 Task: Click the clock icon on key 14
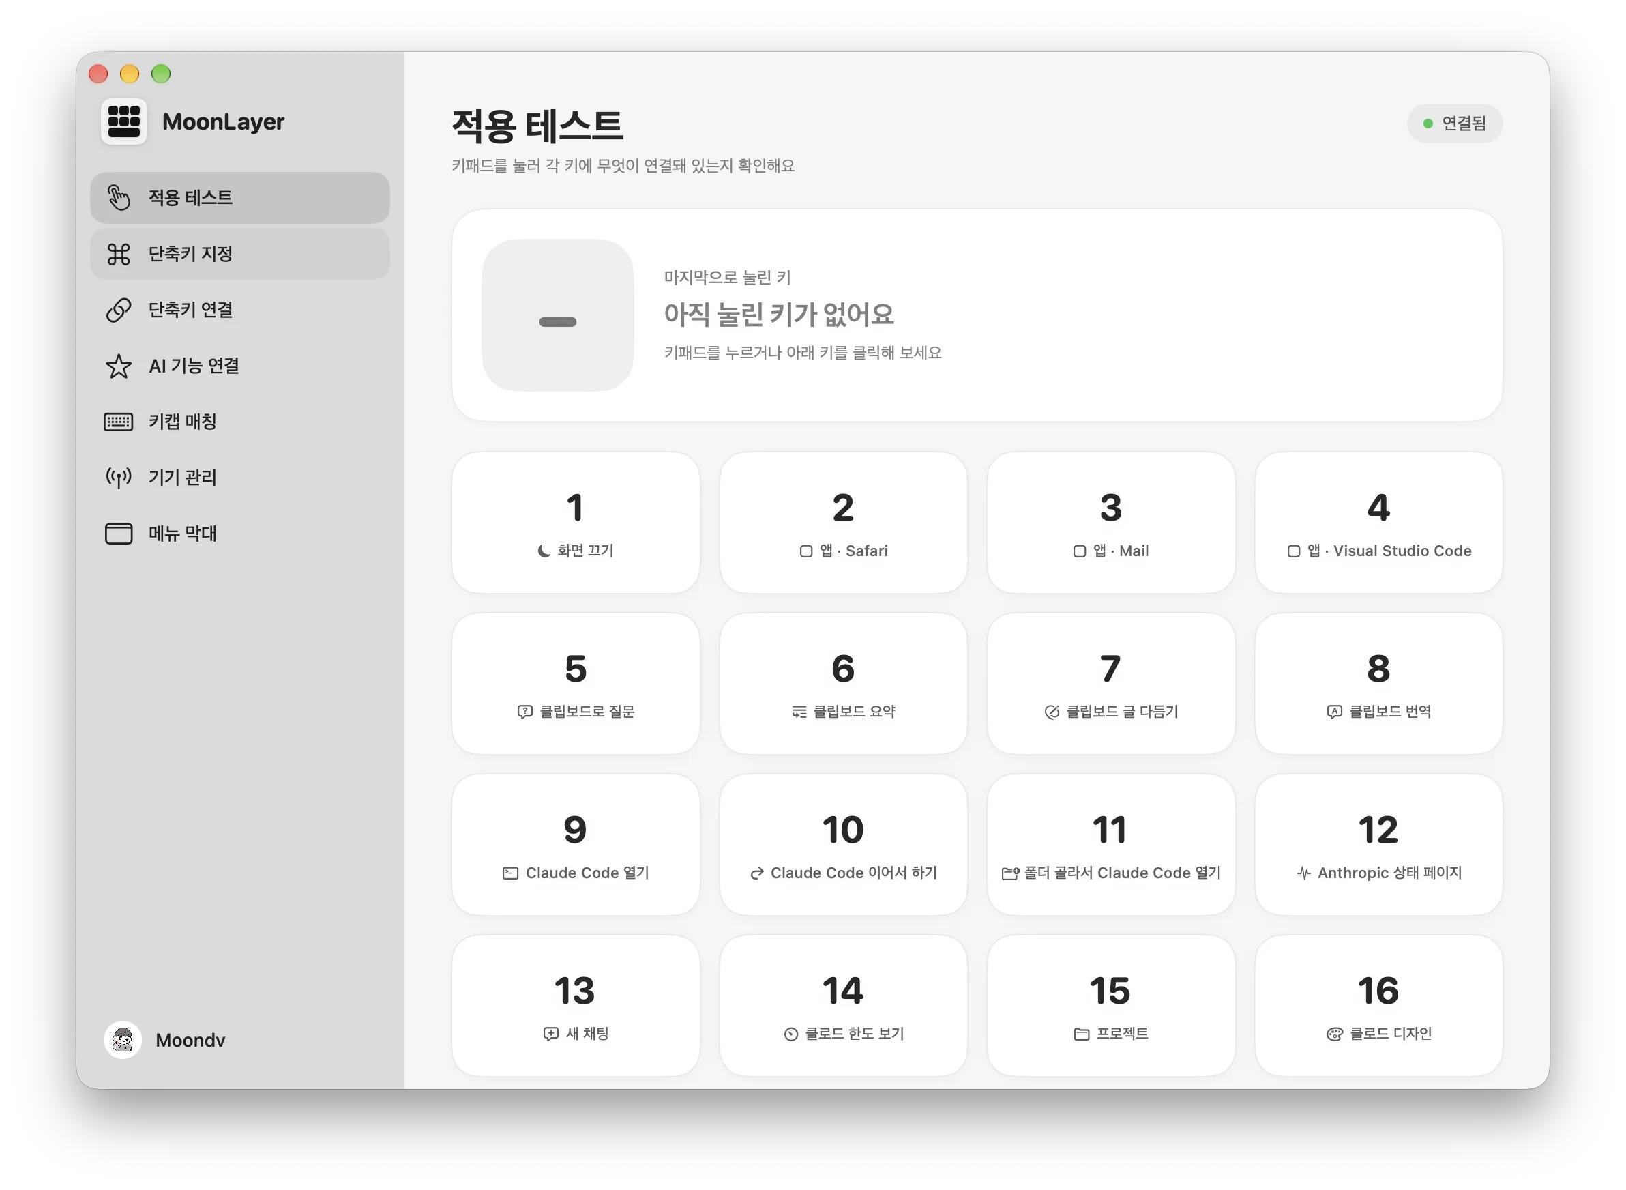point(791,1034)
